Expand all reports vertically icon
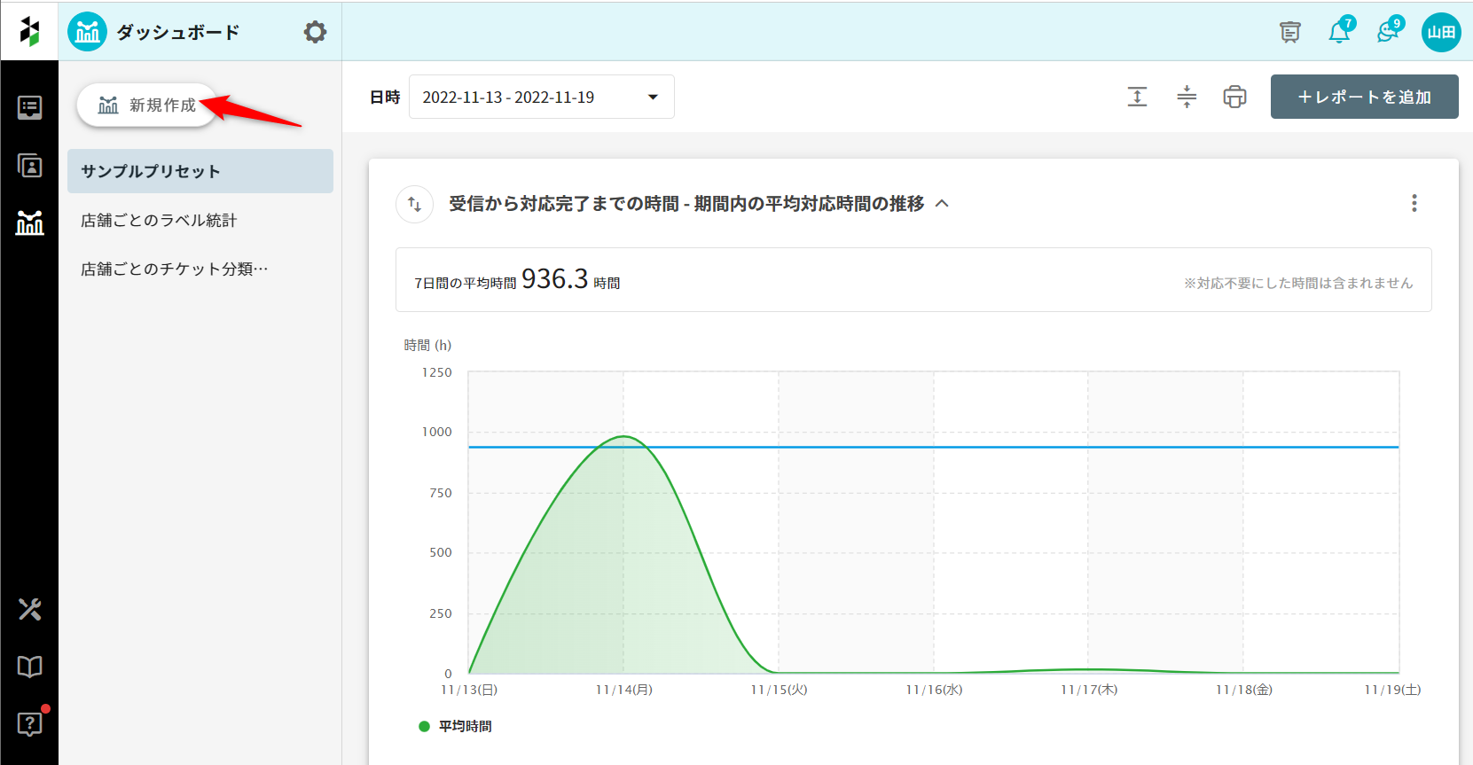This screenshot has width=1473, height=765. (x=1137, y=97)
